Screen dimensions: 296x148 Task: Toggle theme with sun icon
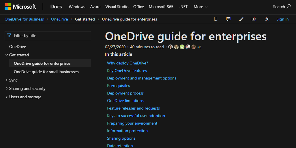[267, 19]
